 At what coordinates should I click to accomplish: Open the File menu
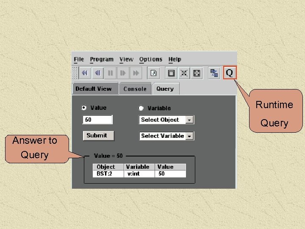click(x=79, y=59)
